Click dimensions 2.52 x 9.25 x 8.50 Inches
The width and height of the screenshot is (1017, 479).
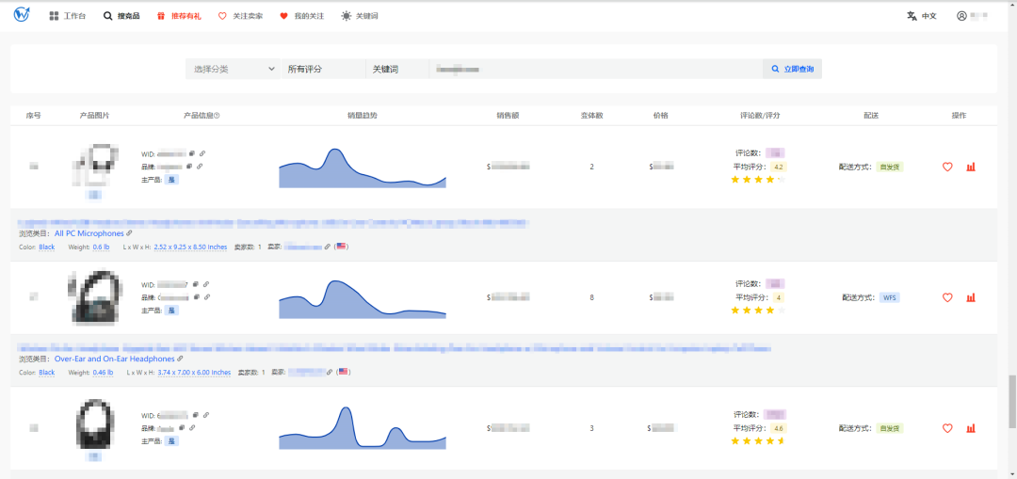coord(190,247)
